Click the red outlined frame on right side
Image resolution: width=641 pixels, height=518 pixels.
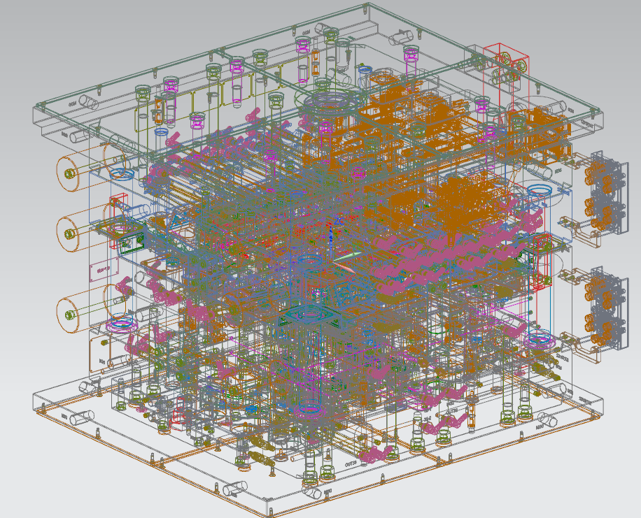click(x=542, y=262)
